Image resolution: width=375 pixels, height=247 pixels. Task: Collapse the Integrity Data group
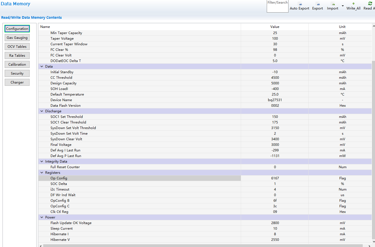click(x=42, y=161)
